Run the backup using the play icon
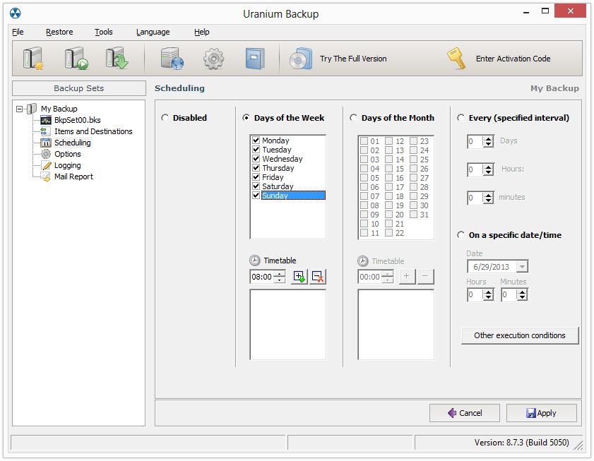Viewport: 594px width, 461px height. 76,58
